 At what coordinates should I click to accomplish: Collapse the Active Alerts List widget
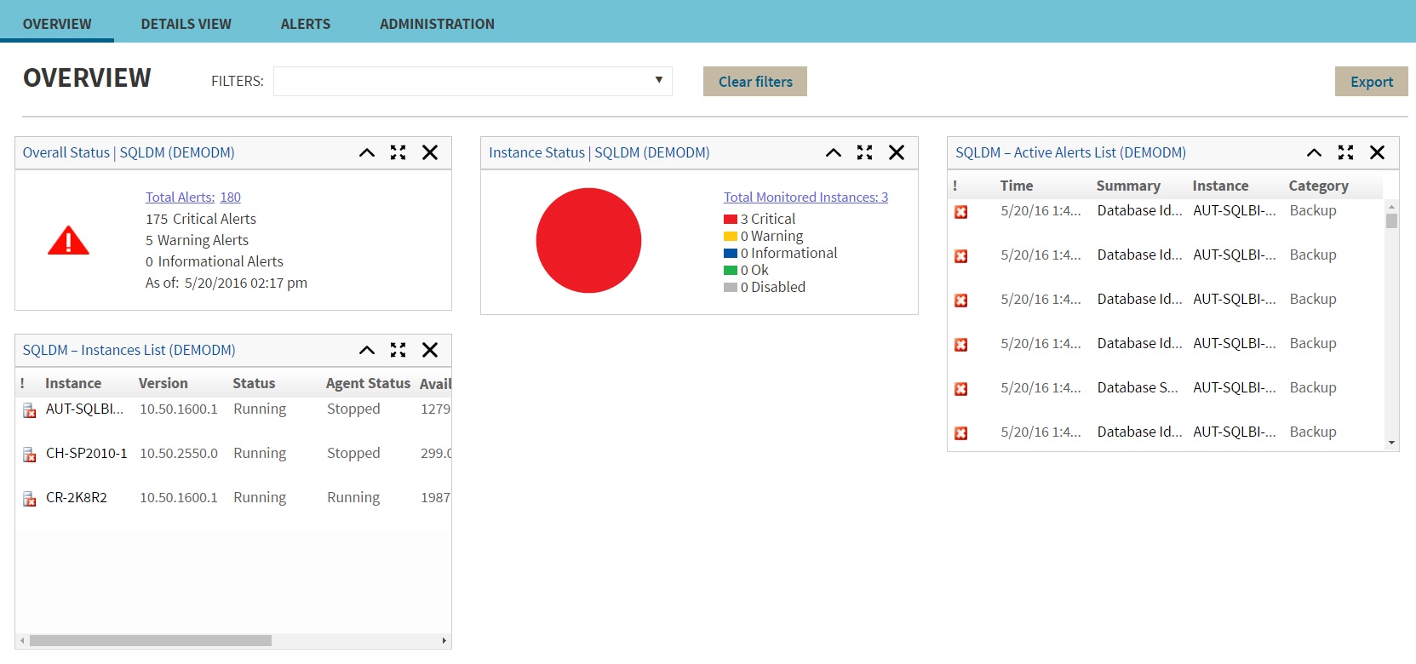tap(1314, 152)
